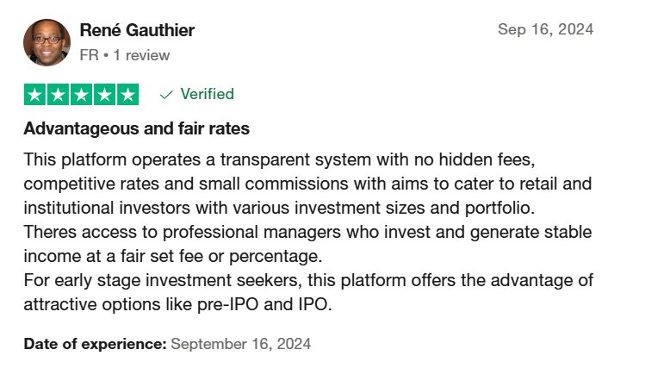
Task: Click the reviewer name René Gauthier
Action: (137, 30)
